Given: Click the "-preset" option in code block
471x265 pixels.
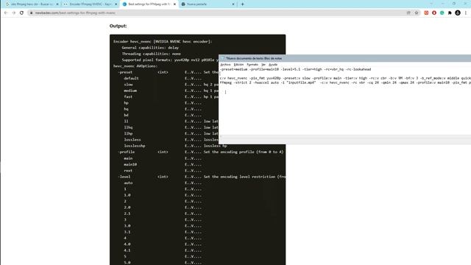Looking at the screenshot, I should [125, 72].
